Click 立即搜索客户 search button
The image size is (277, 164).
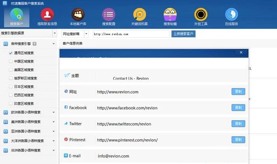point(183,34)
